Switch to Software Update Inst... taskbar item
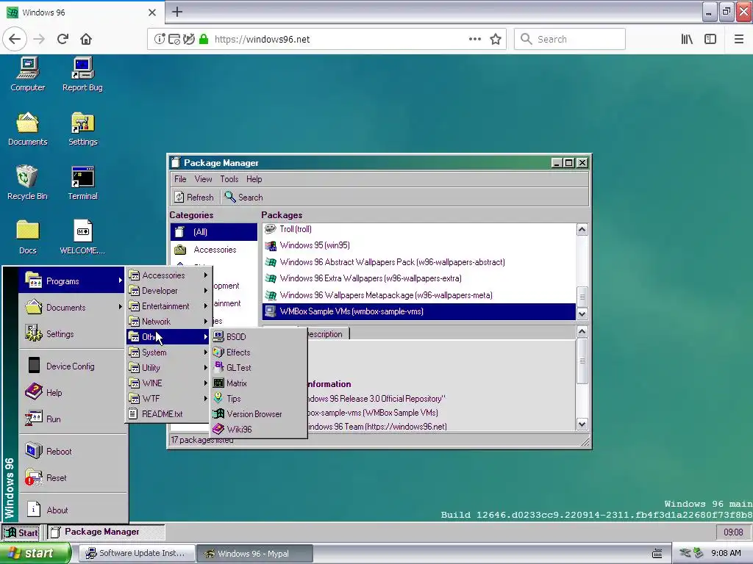The image size is (753, 564). [x=137, y=554]
